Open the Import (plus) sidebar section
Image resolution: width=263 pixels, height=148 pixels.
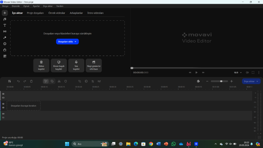[5, 13]
